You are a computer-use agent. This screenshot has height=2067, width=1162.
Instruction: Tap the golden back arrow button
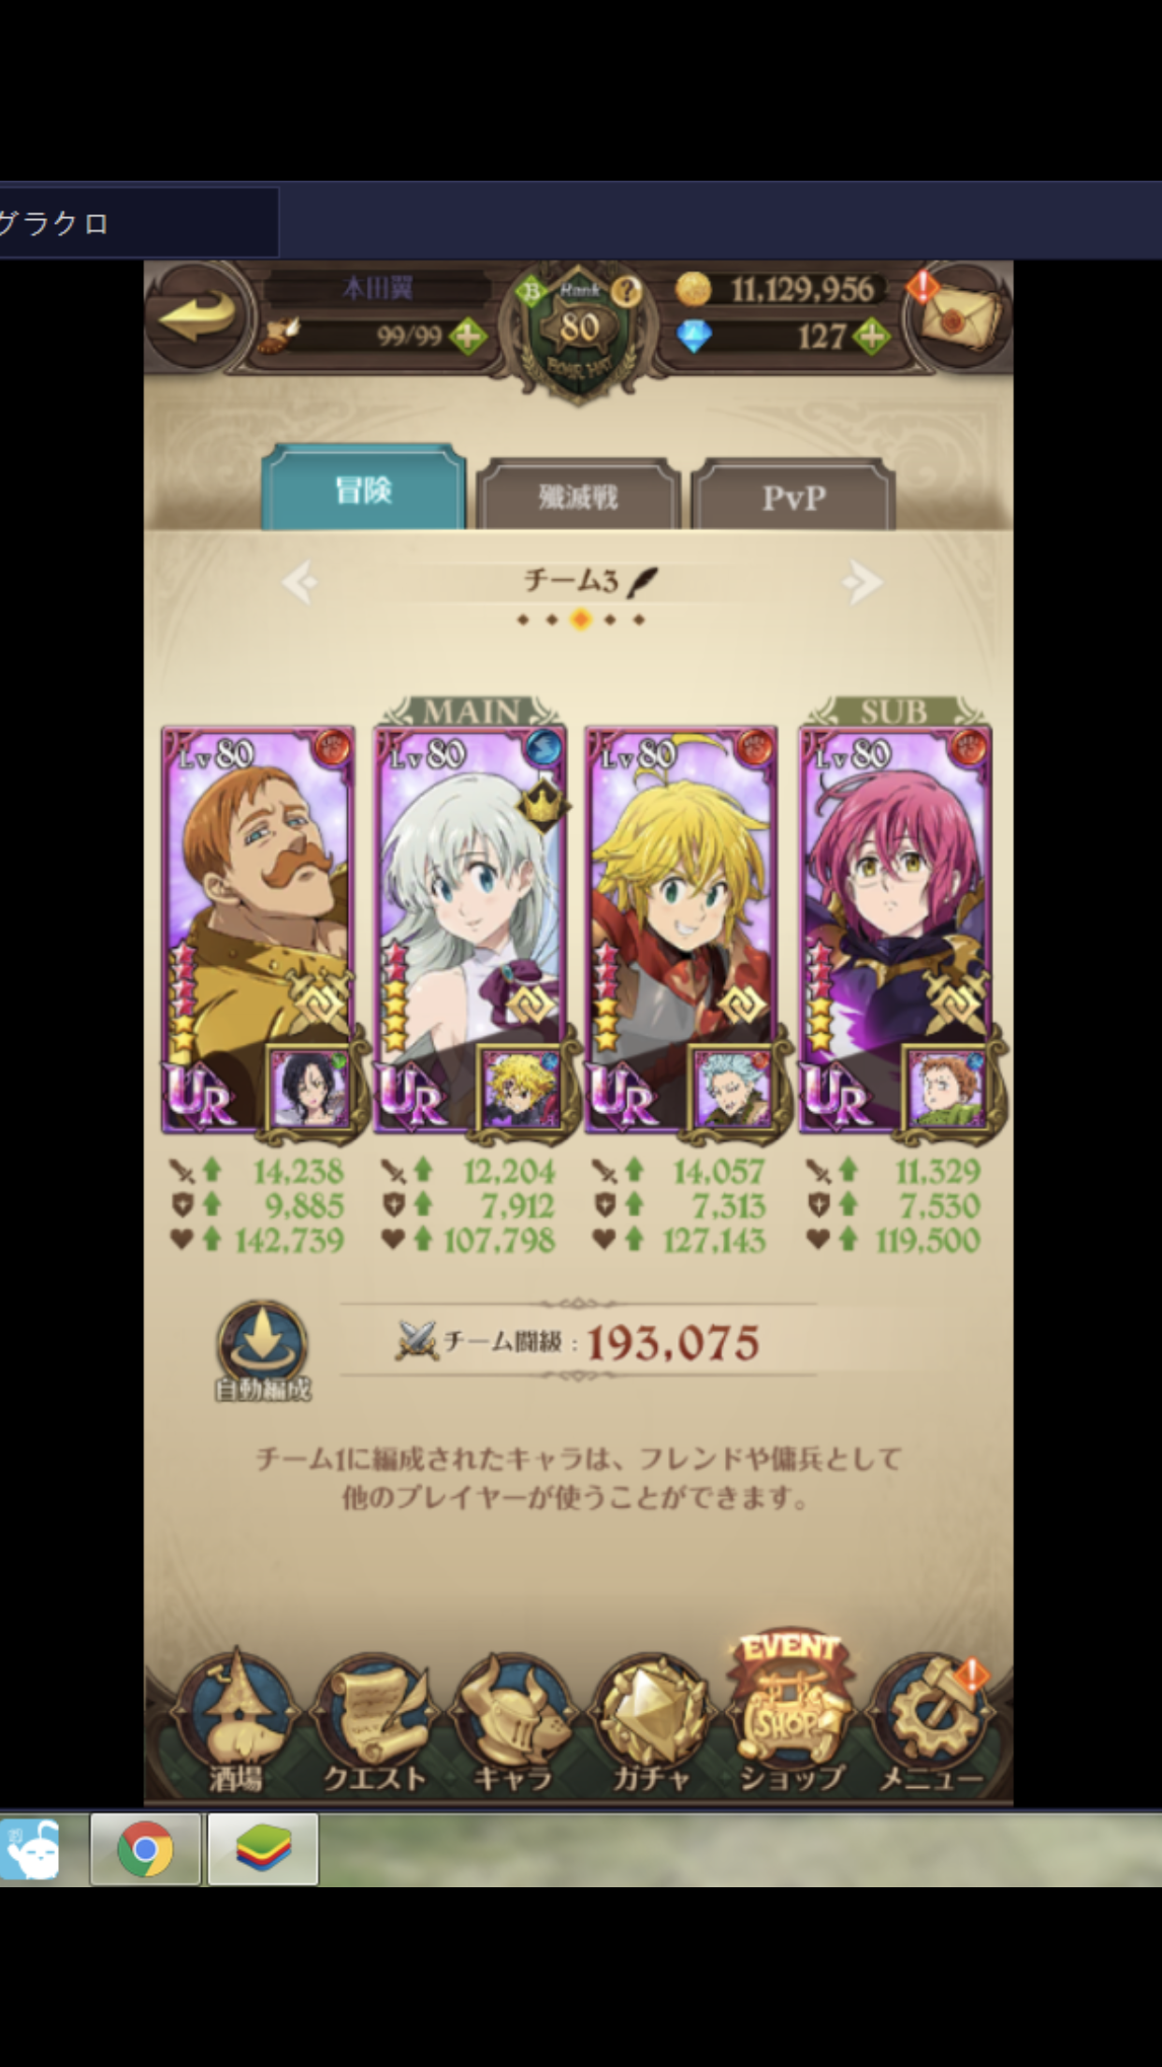tap(197, 315)
